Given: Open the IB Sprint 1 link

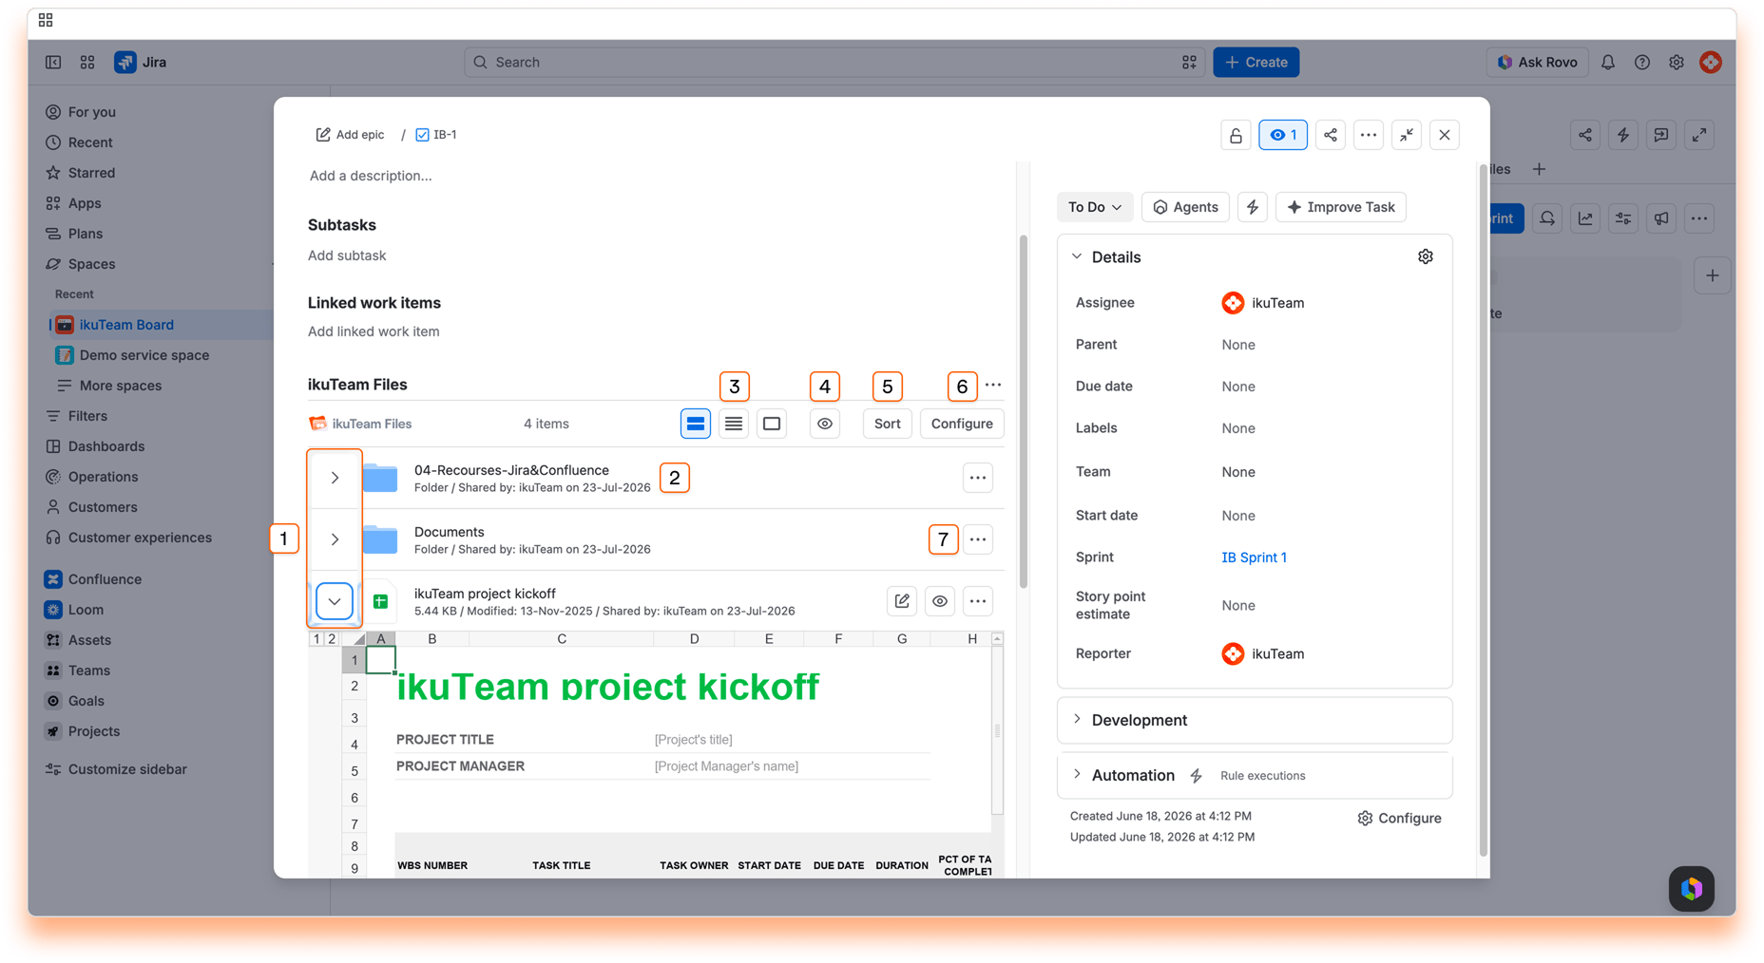Looking at the screenshot, I should click(x=1254, y=557).
